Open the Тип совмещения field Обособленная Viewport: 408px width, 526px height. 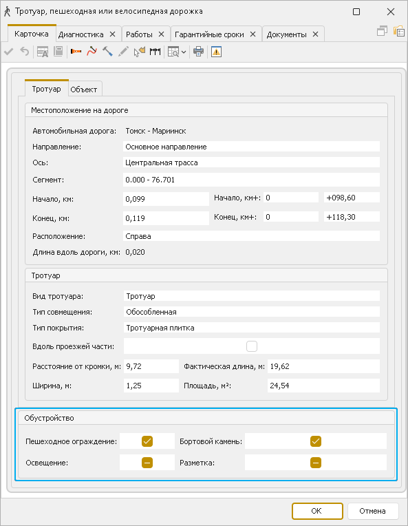[x=251, y=312]
